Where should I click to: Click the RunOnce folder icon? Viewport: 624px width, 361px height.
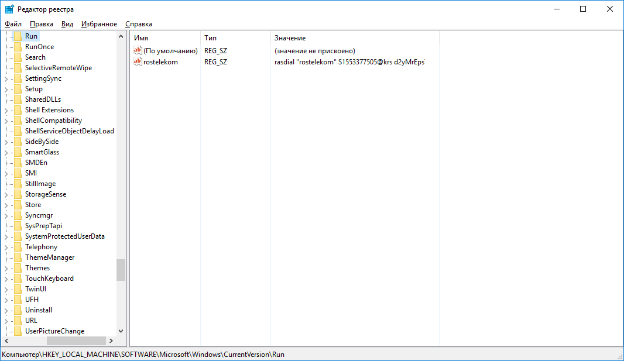[18, 47]
